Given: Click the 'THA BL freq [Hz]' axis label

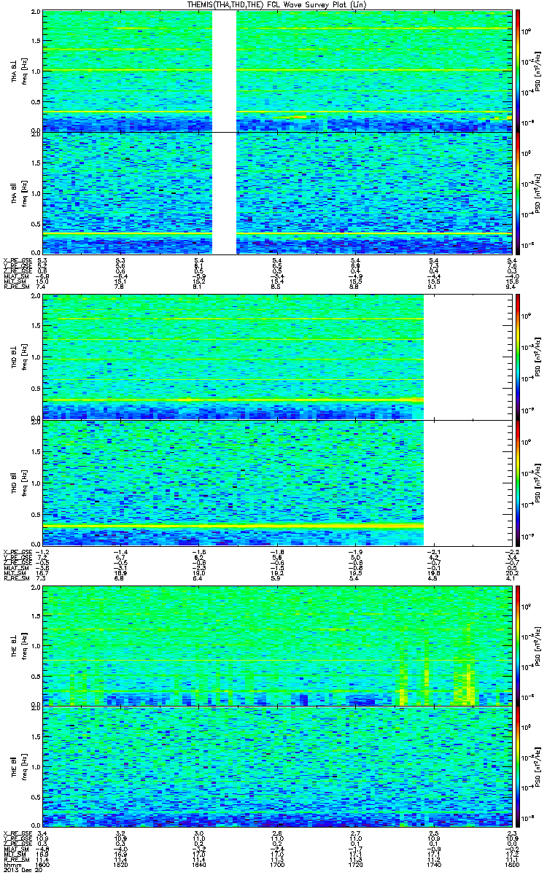Looking at the screenshot, I should click(x=19, y=71).
